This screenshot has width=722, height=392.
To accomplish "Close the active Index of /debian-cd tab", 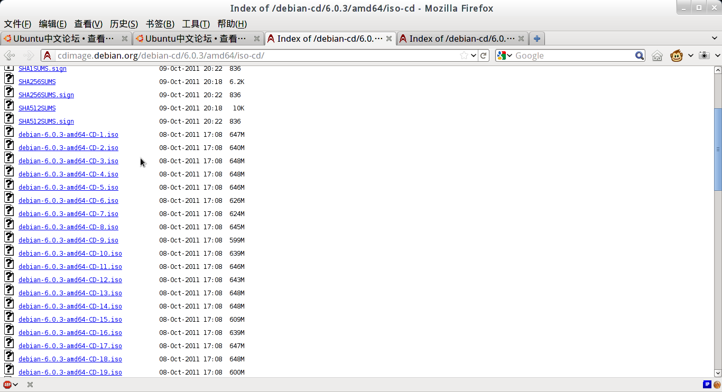I will [389, 39].
